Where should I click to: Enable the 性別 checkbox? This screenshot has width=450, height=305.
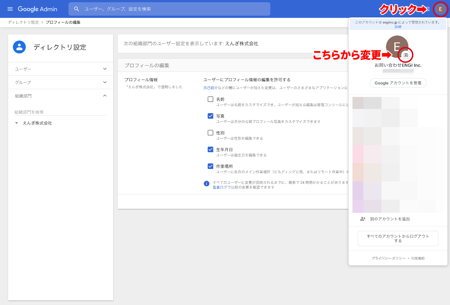tap(210, 133)
